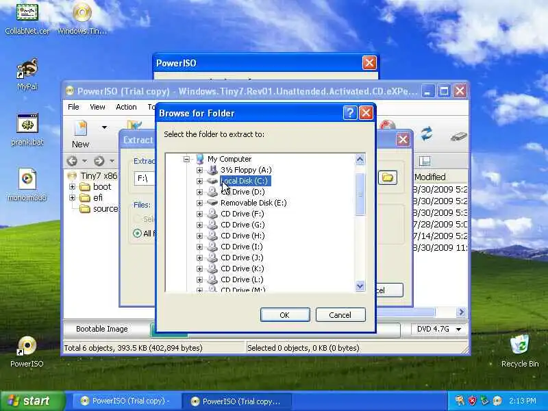The height and width of the screenshot is (411, 548).
Task: Select Local Disk (C:) in folder tree
Action: point(245,181)
